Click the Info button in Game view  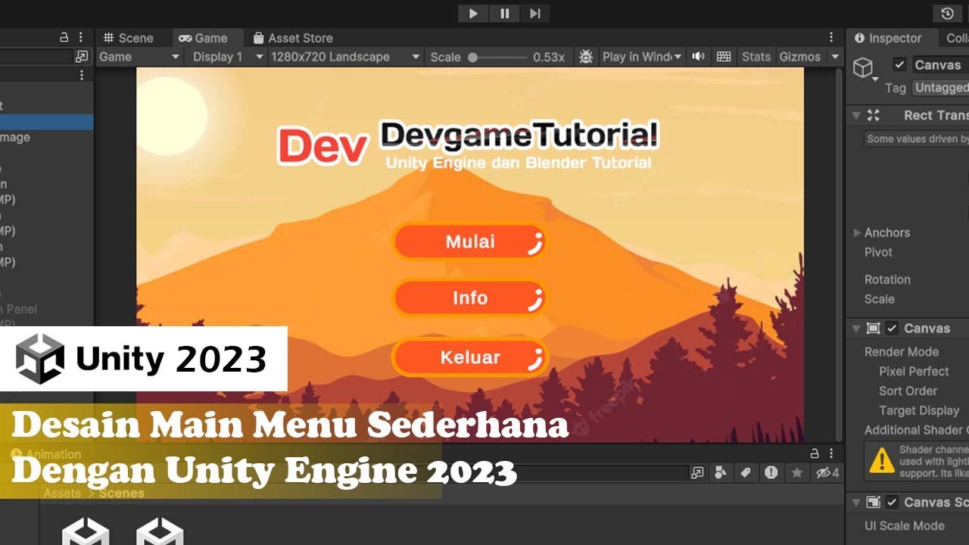pos(469,298)
